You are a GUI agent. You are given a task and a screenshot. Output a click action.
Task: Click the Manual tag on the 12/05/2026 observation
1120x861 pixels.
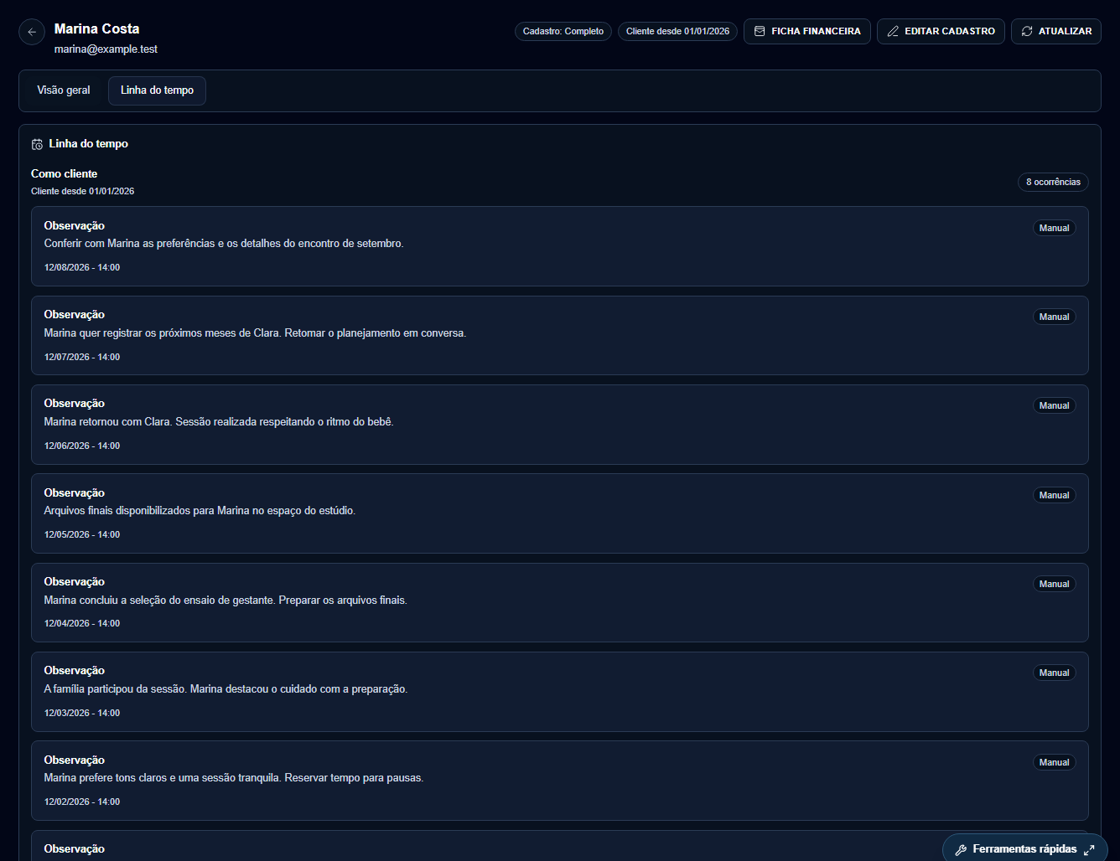tap(1054, 495)
